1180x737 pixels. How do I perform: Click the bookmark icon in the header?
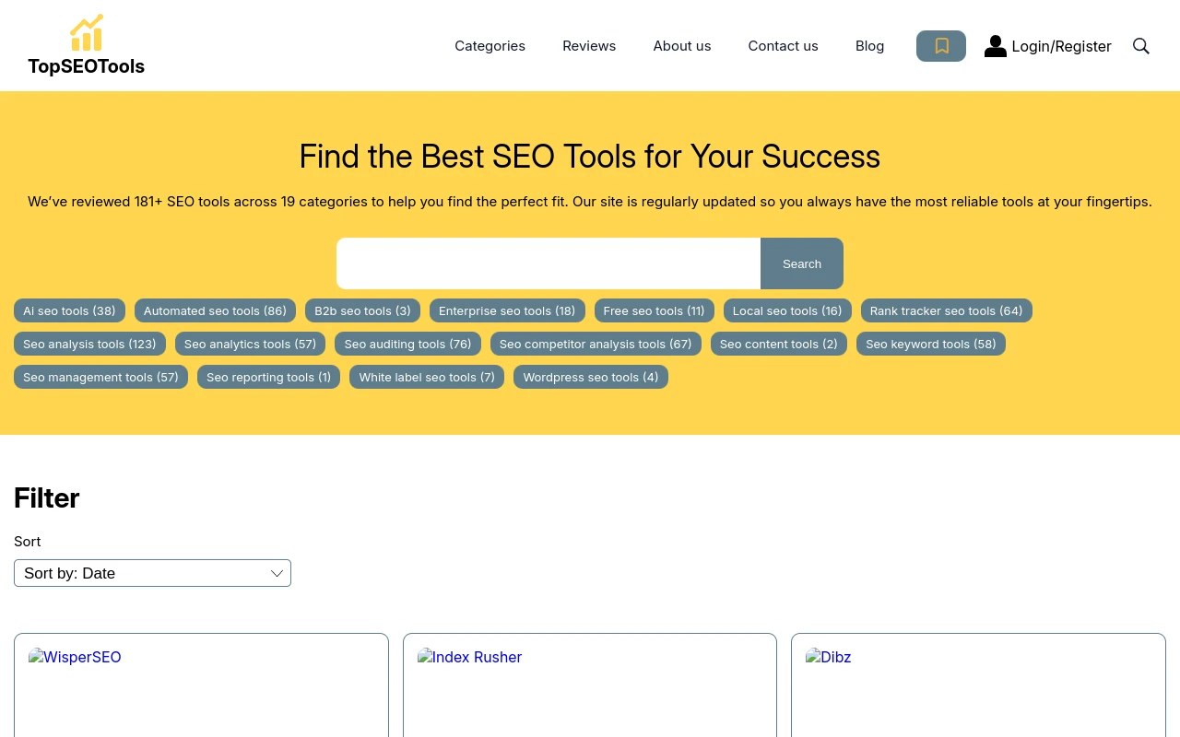coord(941,45)
